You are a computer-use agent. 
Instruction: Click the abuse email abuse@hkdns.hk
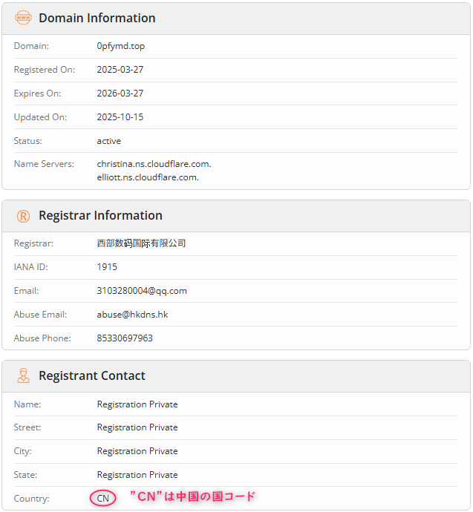132,315
